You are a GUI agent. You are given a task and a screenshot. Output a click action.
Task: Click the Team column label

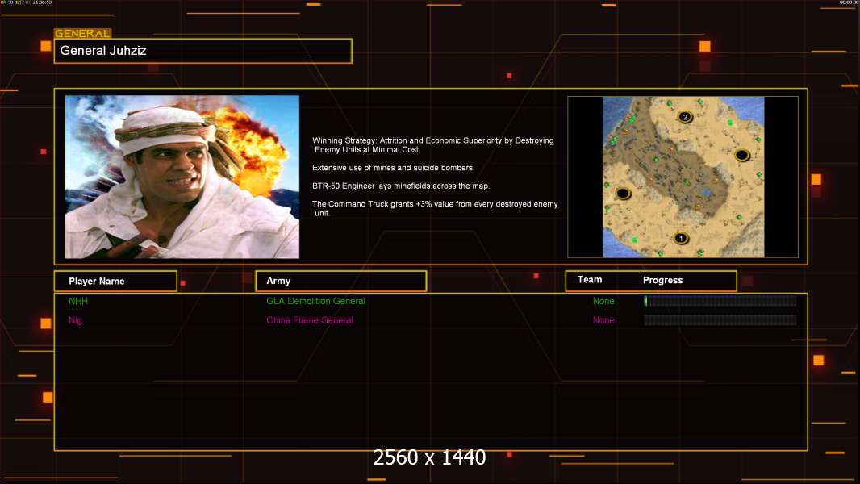(x=590, y=280)
